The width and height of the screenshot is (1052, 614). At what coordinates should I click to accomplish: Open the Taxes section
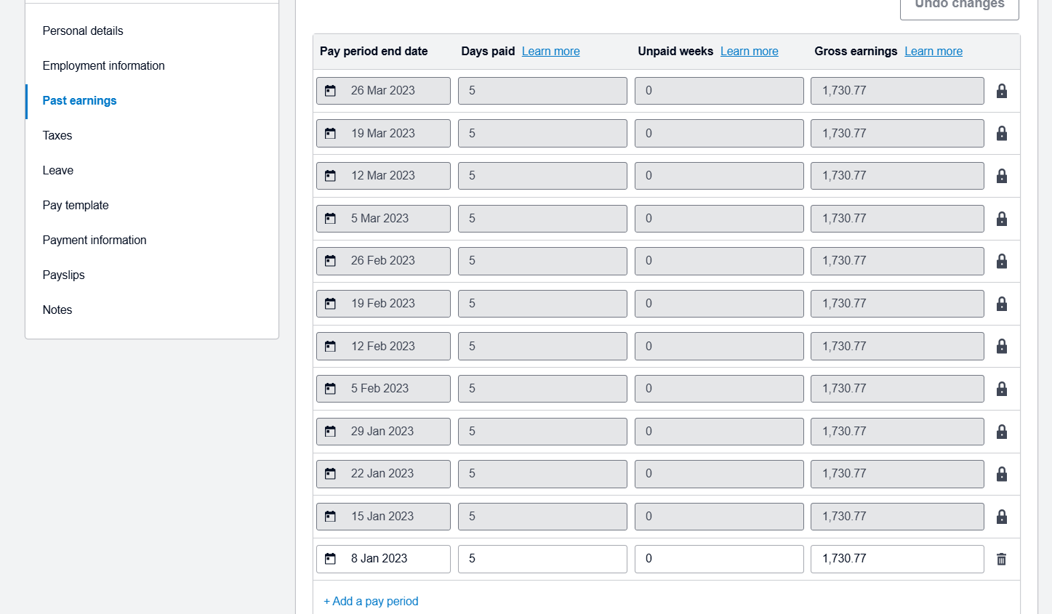(x=57, y=135)
